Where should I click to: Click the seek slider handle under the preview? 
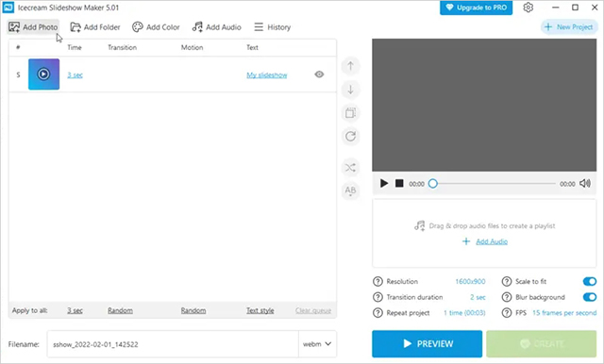click(x=432, y=184)
